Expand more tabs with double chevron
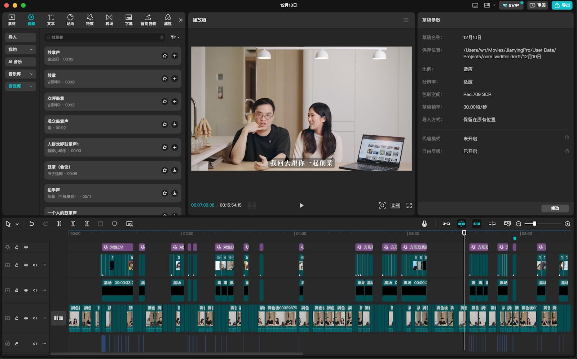The image size is (577, 359). pyautogui.click(x=181, y=20)
